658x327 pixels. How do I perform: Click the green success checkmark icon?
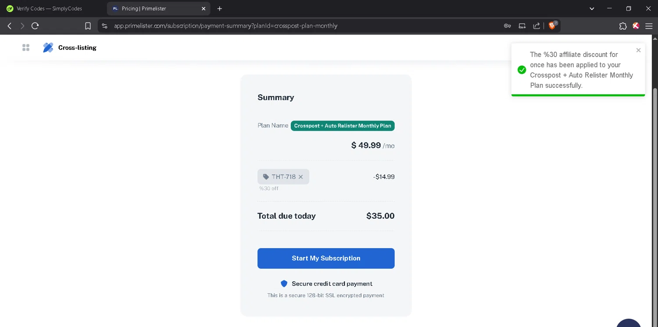(x=522, y=70)
